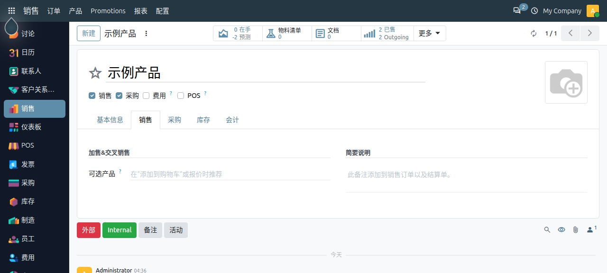Uncheck the 采购 (can be purchased) checkbox

(119, 96)
